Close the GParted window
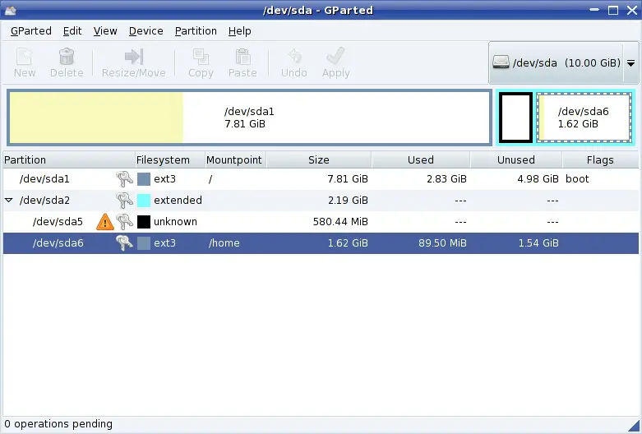 (632, 10)
